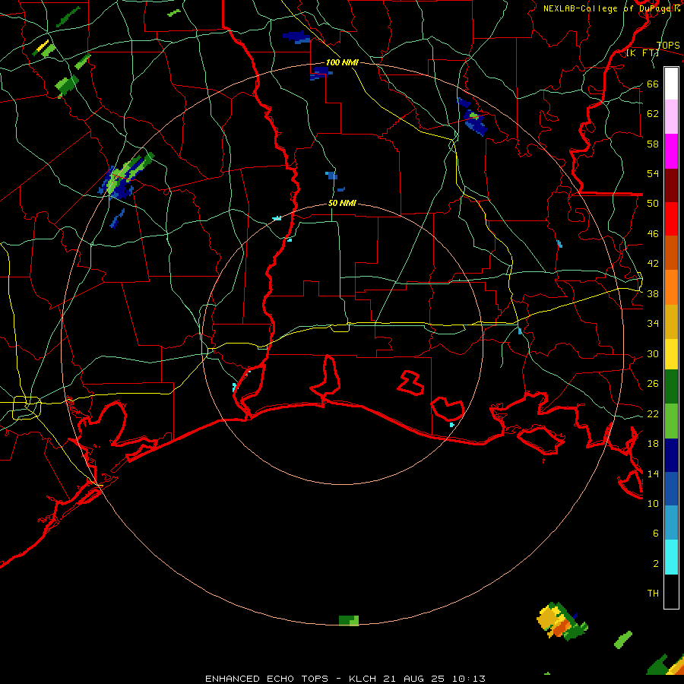Click the 38 legend value
Image resolution: width=684 pixels, height=684 pixels.
pyautogui.click(x=653, y=293)
